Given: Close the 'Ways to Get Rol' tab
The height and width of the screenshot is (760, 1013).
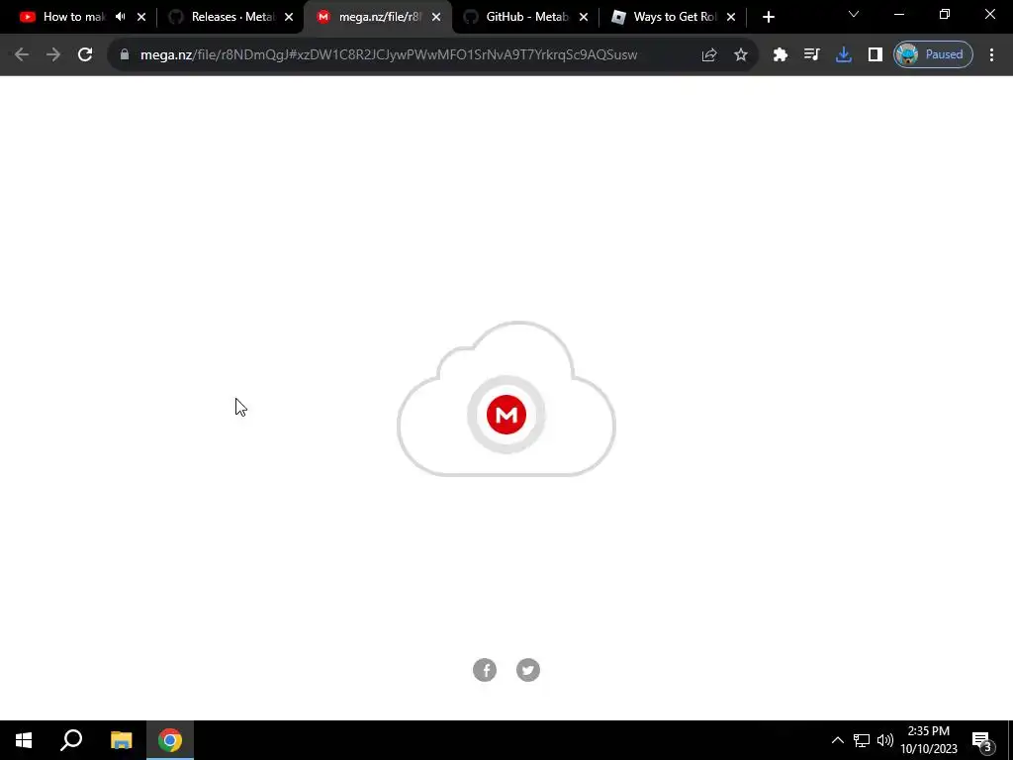Looking at the screenshot, I should tap(731, 18).
